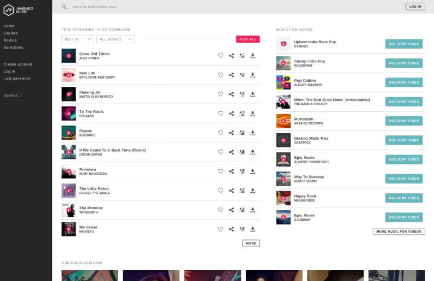Open Radios in sidebar
The width and height of the screenshot is (434, 281).
(10, 40)
